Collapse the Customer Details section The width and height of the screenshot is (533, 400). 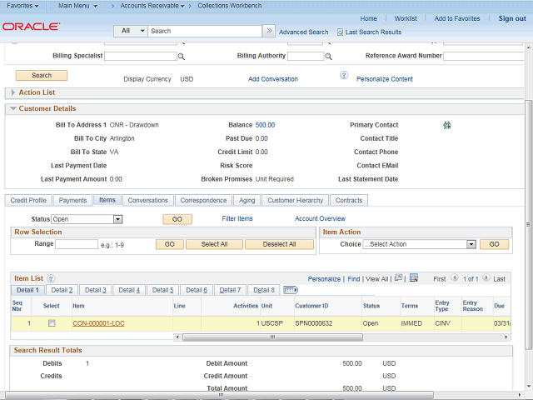(12, 108)
